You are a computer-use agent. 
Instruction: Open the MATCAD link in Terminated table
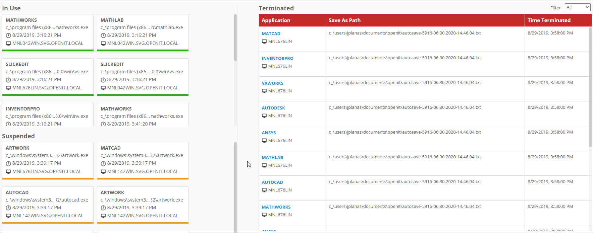271,33
